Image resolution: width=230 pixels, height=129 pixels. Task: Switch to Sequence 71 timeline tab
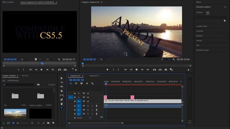coord(94,76)
